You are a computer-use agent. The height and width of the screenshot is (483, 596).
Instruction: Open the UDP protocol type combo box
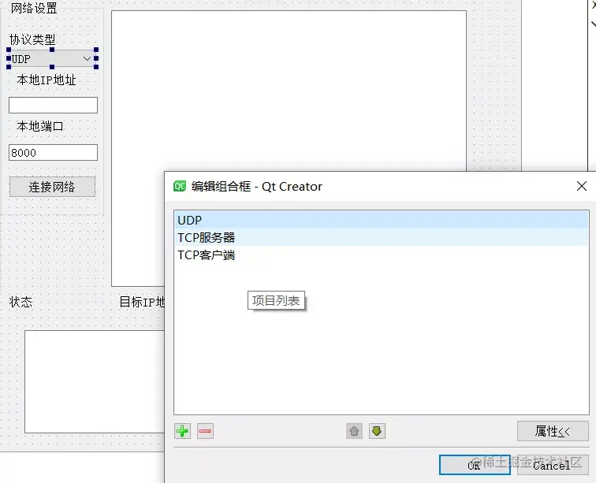click(x=52, y=59)
